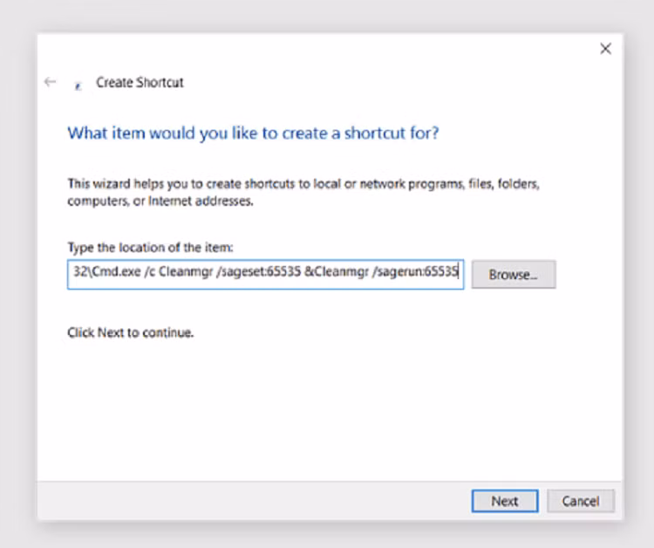Cancel the shortcut wizard
Screen dimensions: 654x548
point(580,501)
